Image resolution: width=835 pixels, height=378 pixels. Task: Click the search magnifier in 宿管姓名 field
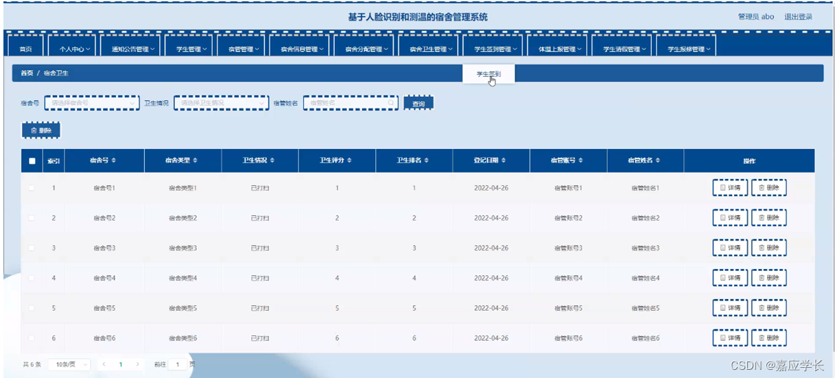point(391,103)
